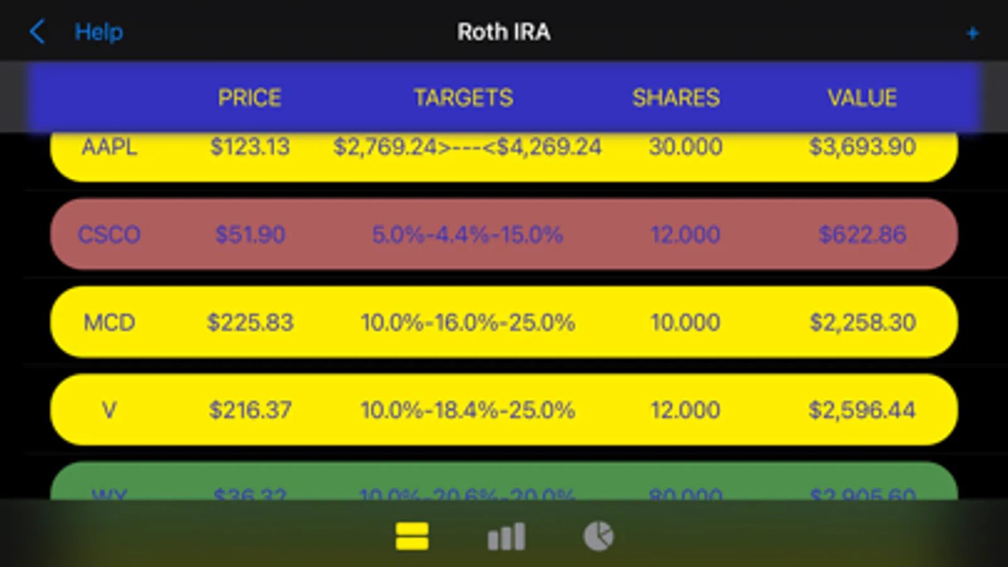
Task: Tap the PRICE column header
Action: click(x=250, y=98)
